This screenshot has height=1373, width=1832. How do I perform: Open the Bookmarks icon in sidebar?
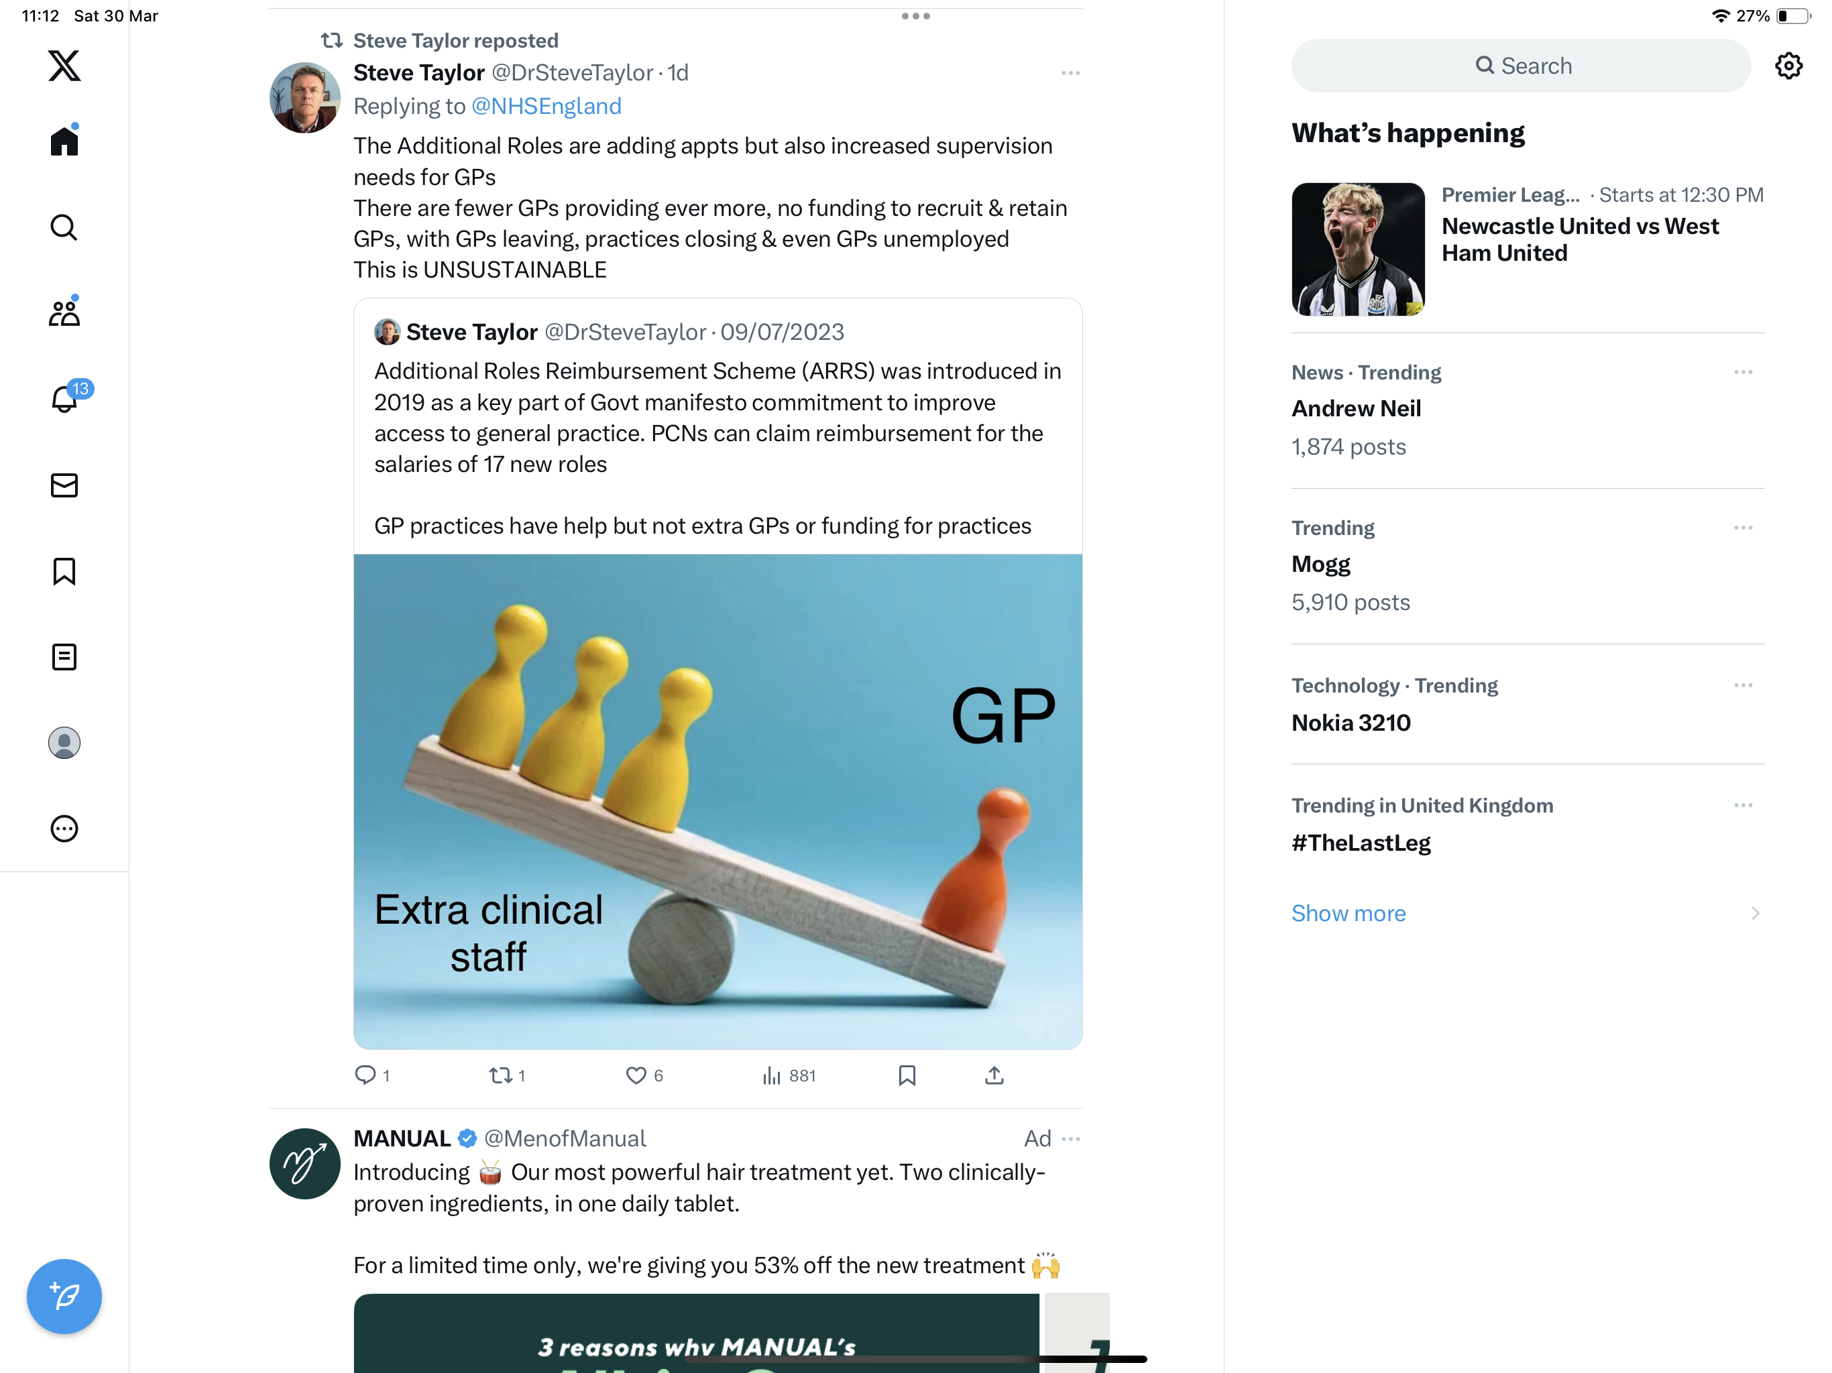point(64,571)
